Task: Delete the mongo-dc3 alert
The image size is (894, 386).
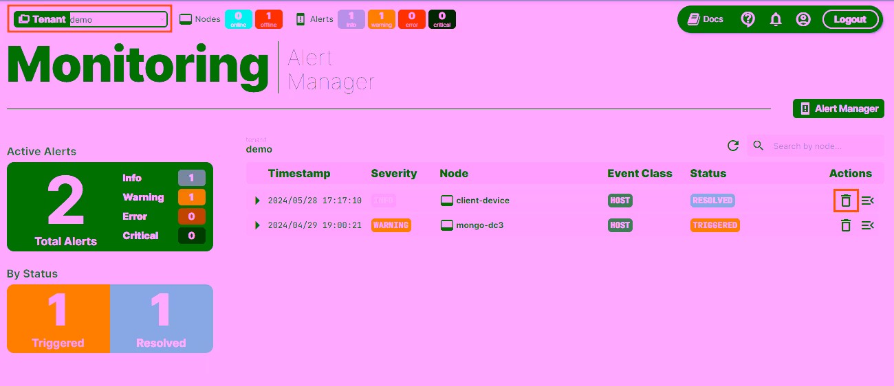Action: pyautogui.click(x=846, y=225)
